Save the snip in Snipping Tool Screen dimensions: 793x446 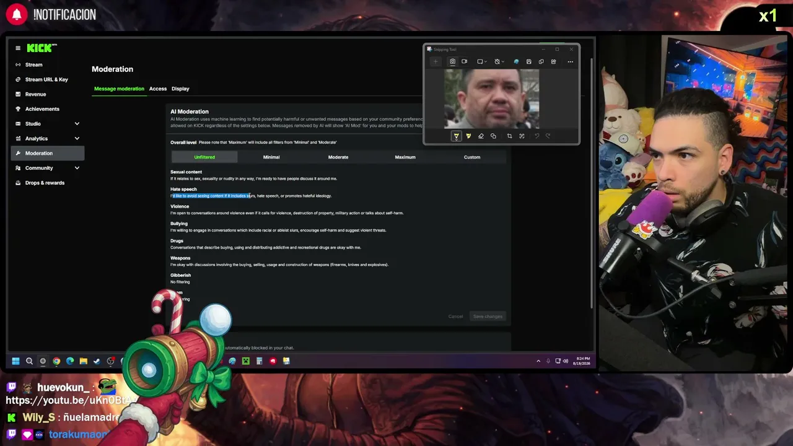528,61
